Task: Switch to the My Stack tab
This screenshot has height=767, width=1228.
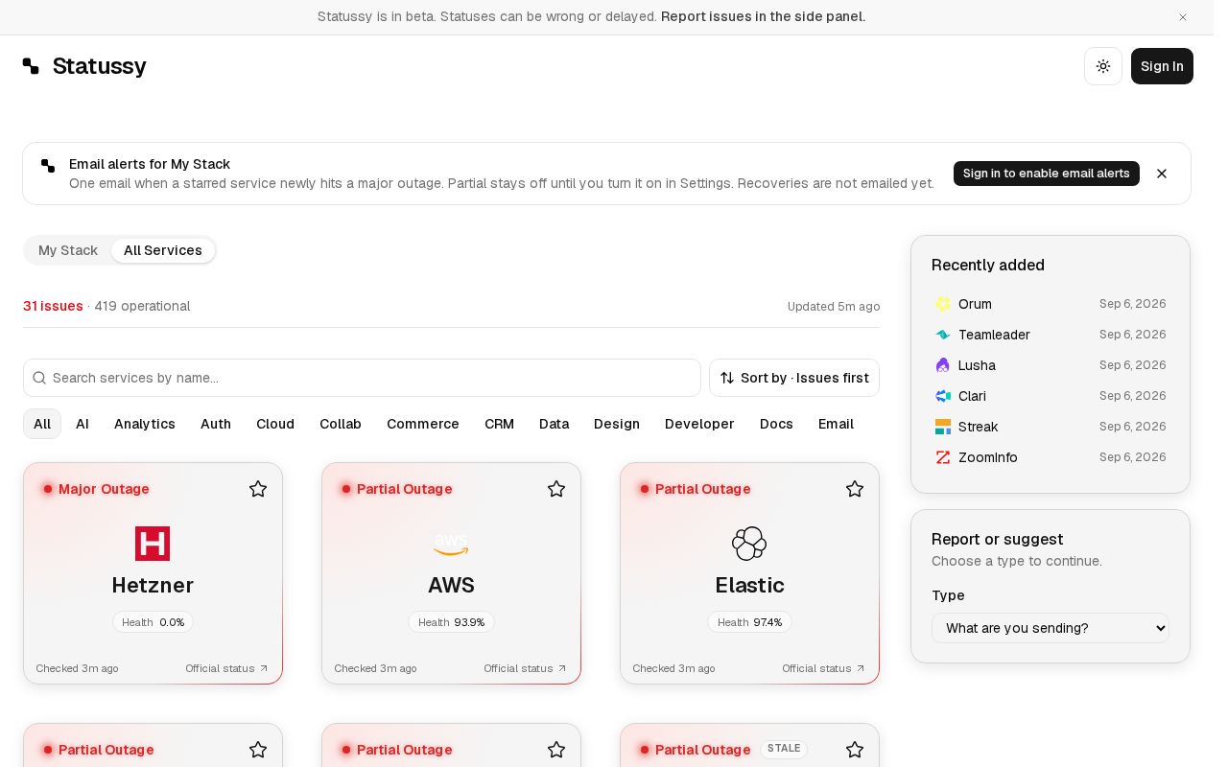Action: [x=68, y=250]
